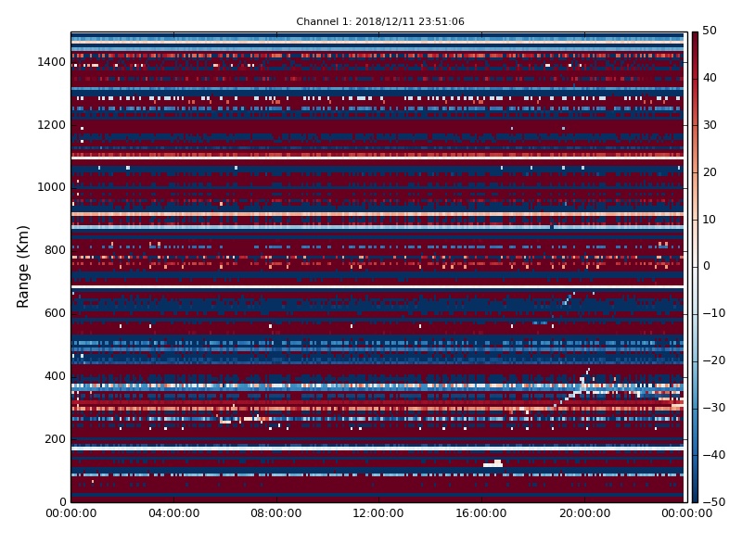Click the white blob near 16:30 at 120 km

[493, 464]
